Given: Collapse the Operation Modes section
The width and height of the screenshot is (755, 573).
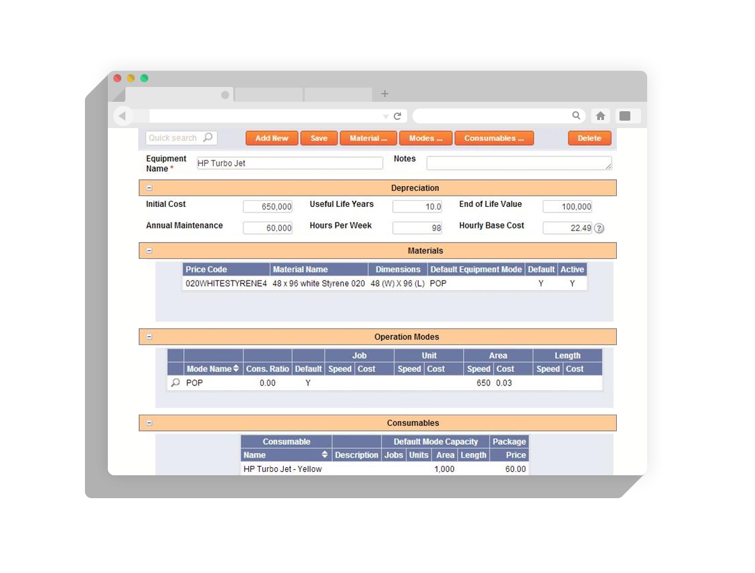Looking at the screenshot, I should coord(149,337).
